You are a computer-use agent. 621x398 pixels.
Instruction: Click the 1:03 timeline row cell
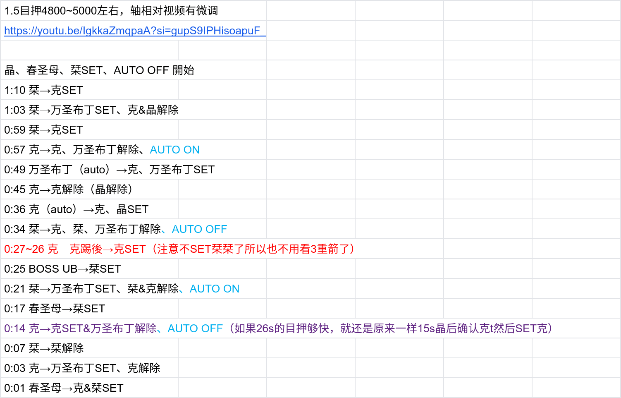click(x=91, y=110)
